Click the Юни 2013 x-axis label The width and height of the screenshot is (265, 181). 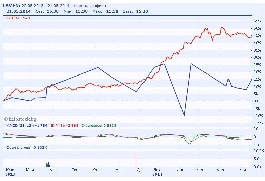point(10,172)
